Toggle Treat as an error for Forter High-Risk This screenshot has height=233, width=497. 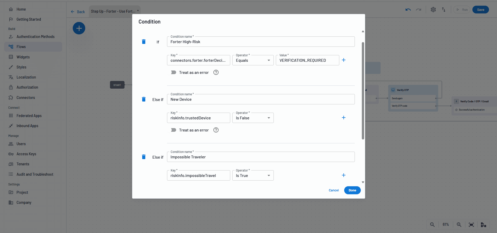[x=173, y=73]
